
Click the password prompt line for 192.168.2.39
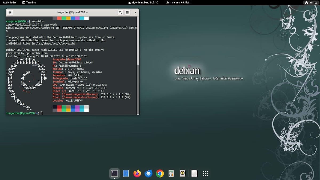[x=31, y=25]
